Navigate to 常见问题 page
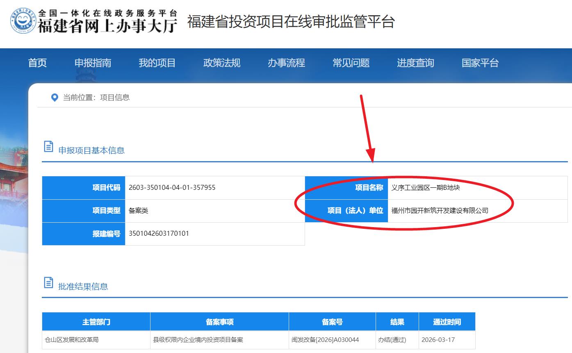Screen dimensions: 572x353 (351, 63)
